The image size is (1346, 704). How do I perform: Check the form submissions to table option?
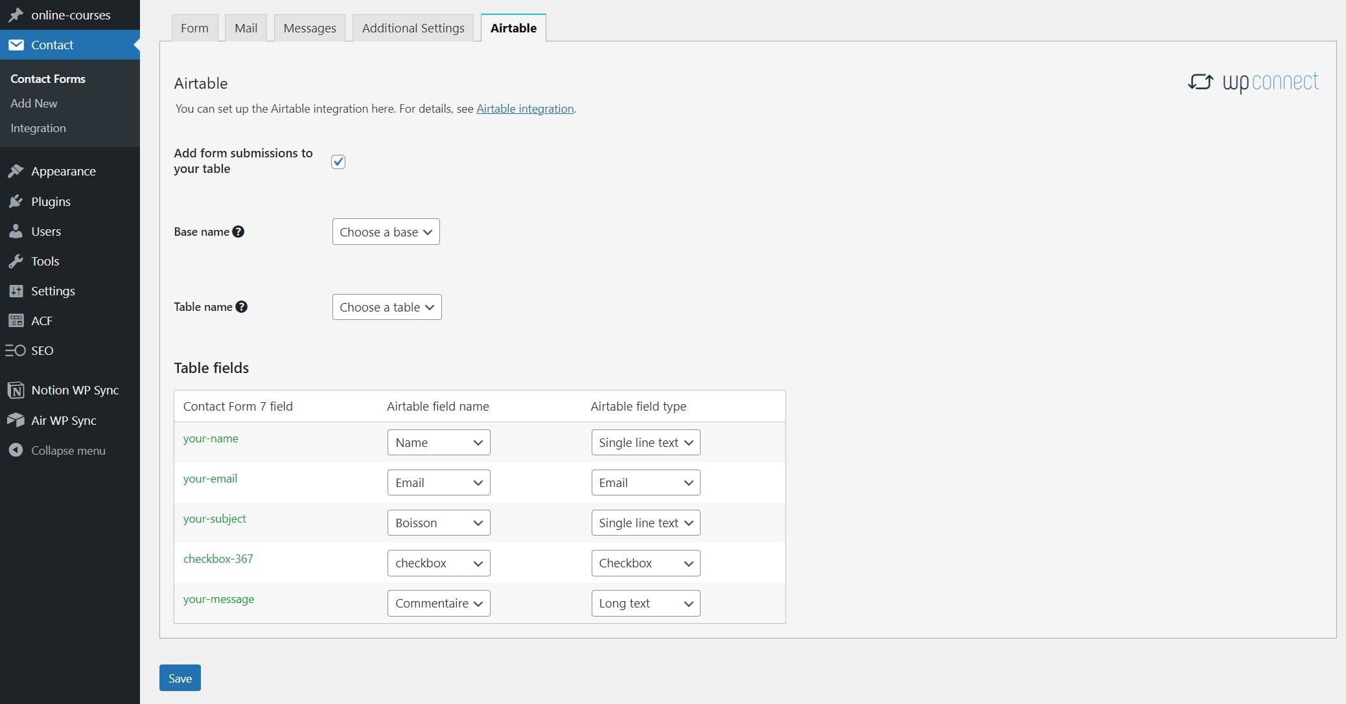coord(338,162)
